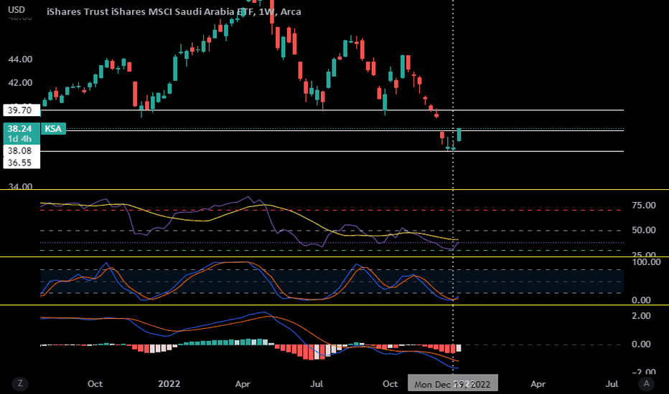Toggle auto scale A button
This screenshot has width=669, height=394.
coord(646,384)
